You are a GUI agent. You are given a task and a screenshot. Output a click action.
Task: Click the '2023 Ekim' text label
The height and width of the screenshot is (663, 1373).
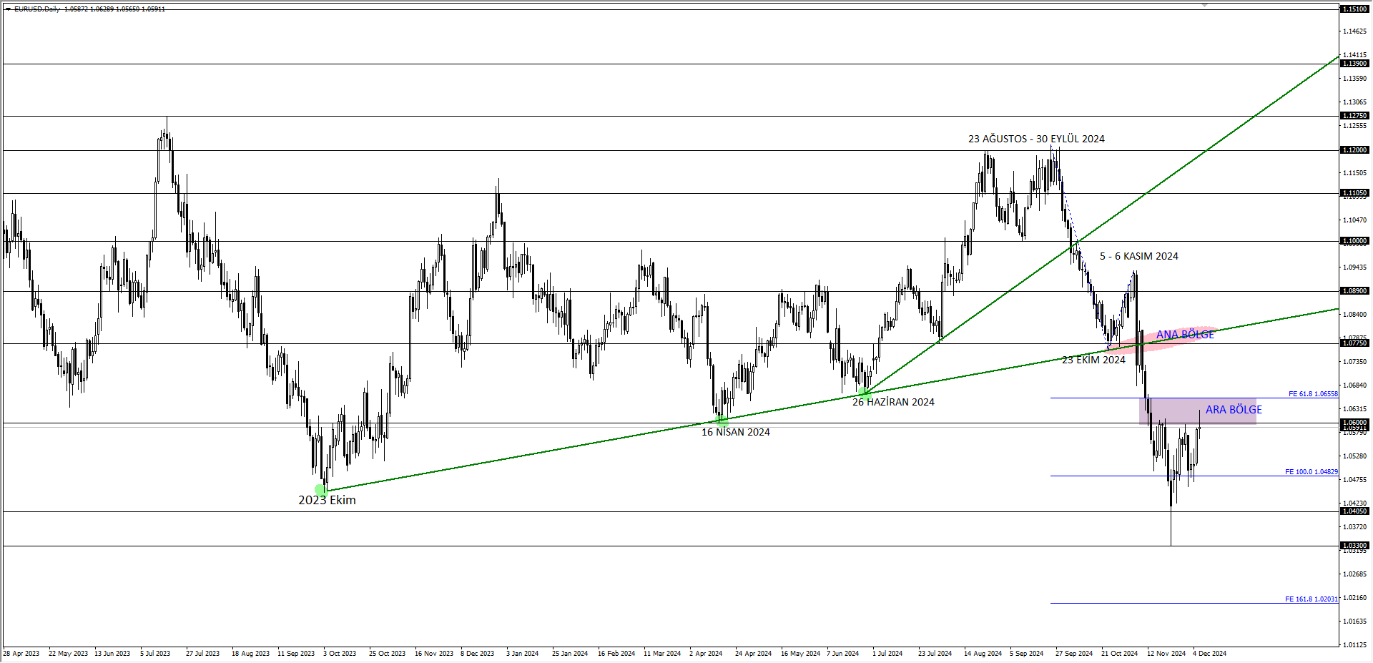tap(327, 500)
